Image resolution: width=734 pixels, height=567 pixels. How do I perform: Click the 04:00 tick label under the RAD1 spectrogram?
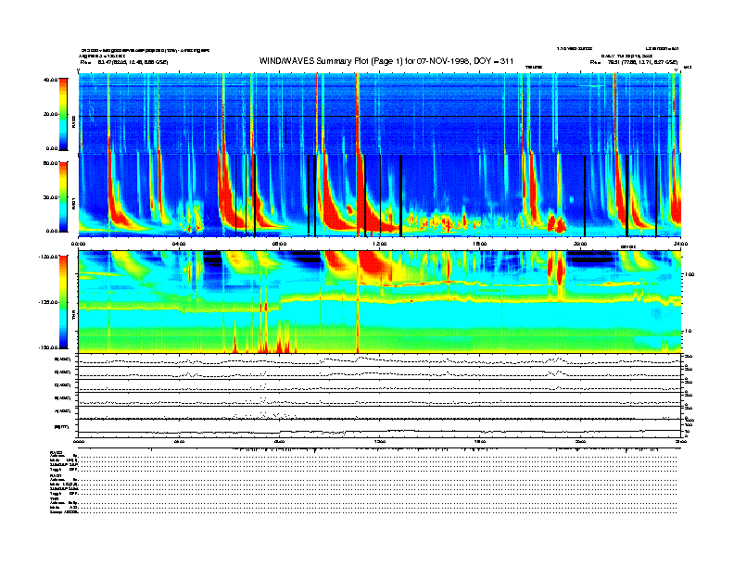179,244
